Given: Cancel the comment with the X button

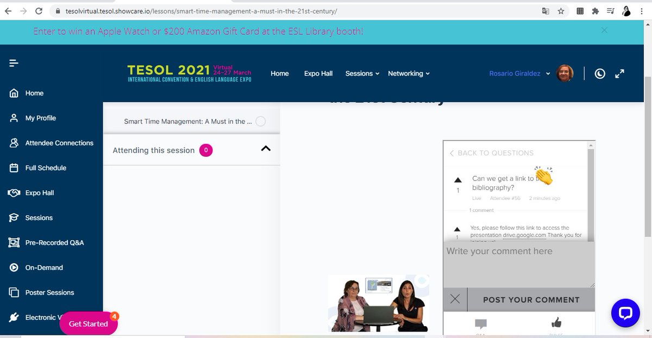Looking at the screenshot, I should tap(455, 299).
